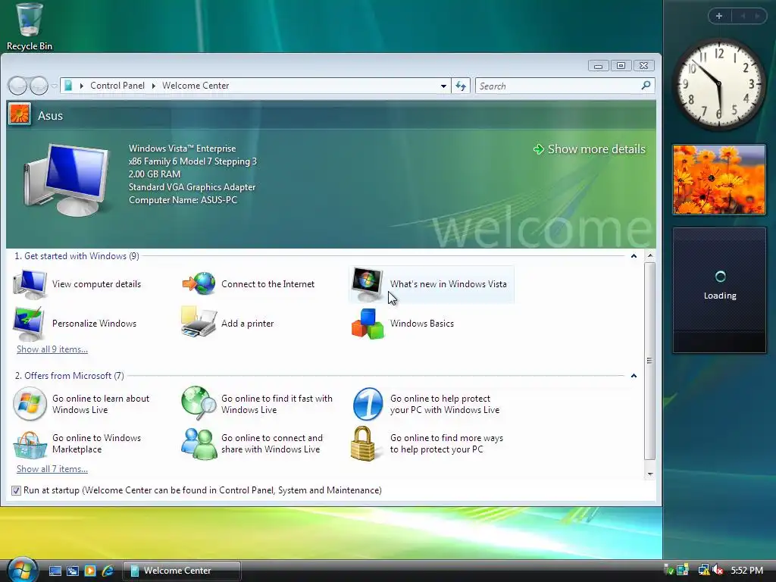The height and width of the screenshot is (582, 776).
Task: Click the Windows Marketplace basket icon
Action: pos(30,444)
